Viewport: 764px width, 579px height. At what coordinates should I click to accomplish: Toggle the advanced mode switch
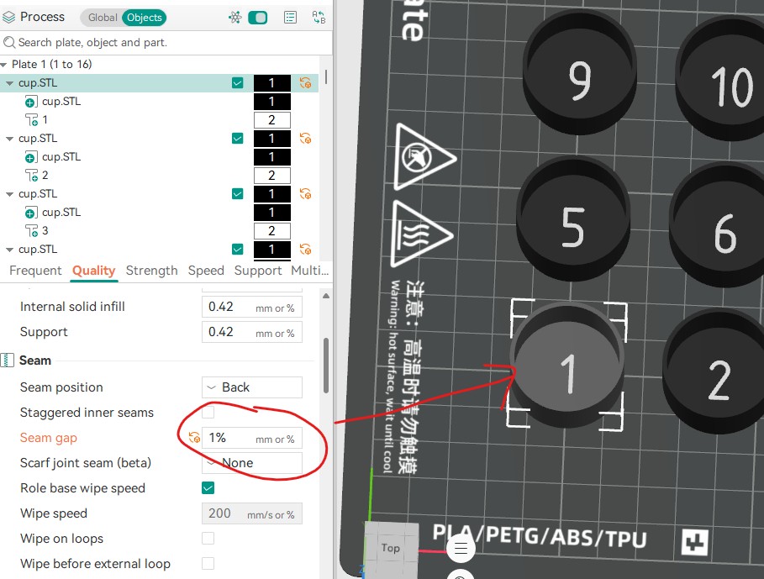(x=258, y=18)
